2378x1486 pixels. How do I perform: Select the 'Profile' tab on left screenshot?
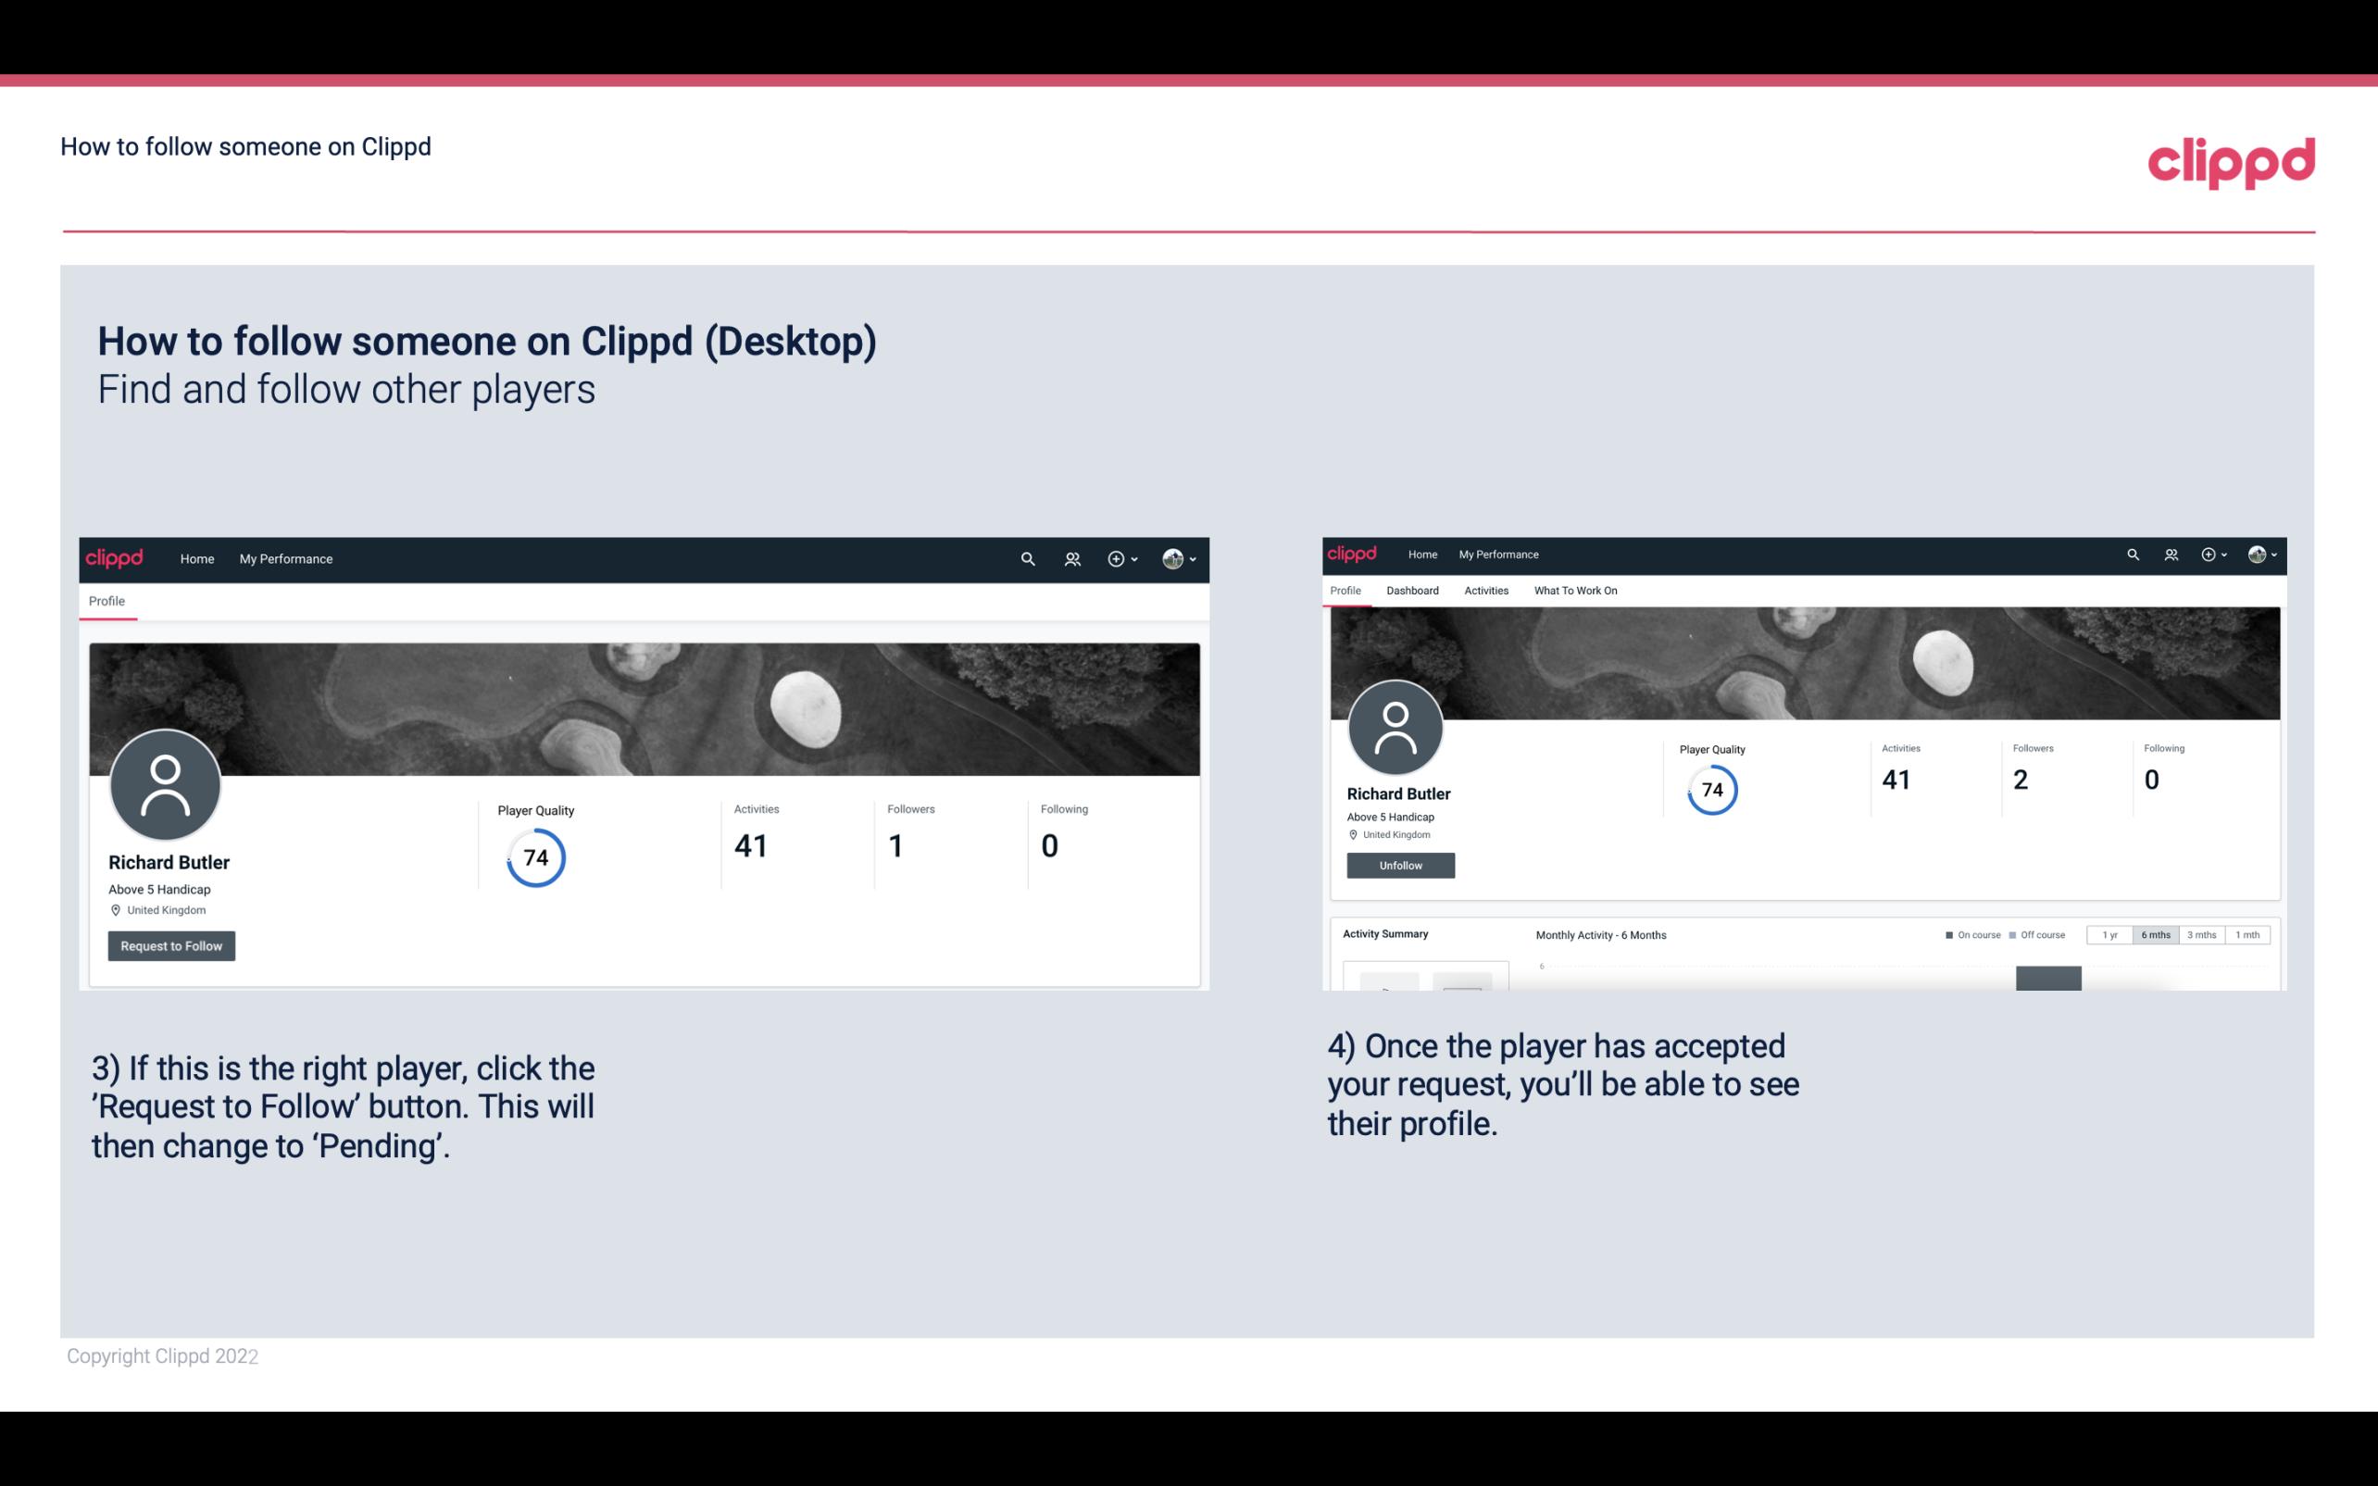106,599
